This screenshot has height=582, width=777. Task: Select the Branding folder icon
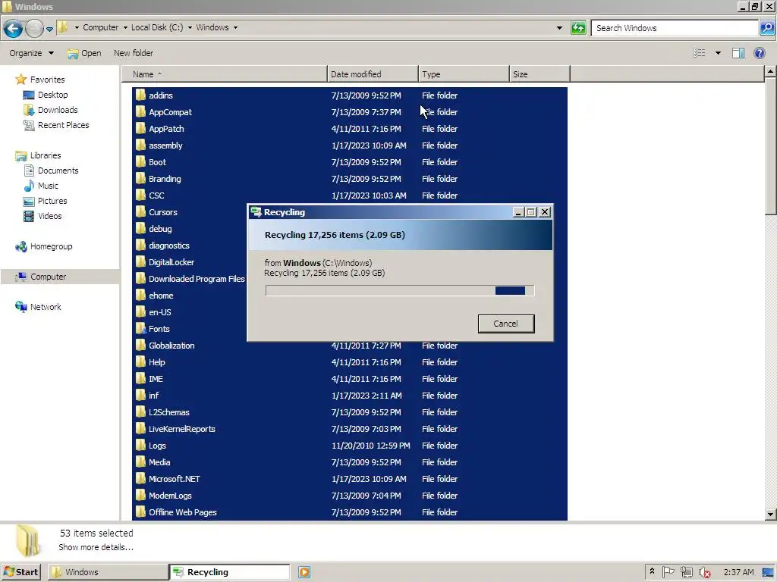140,179
